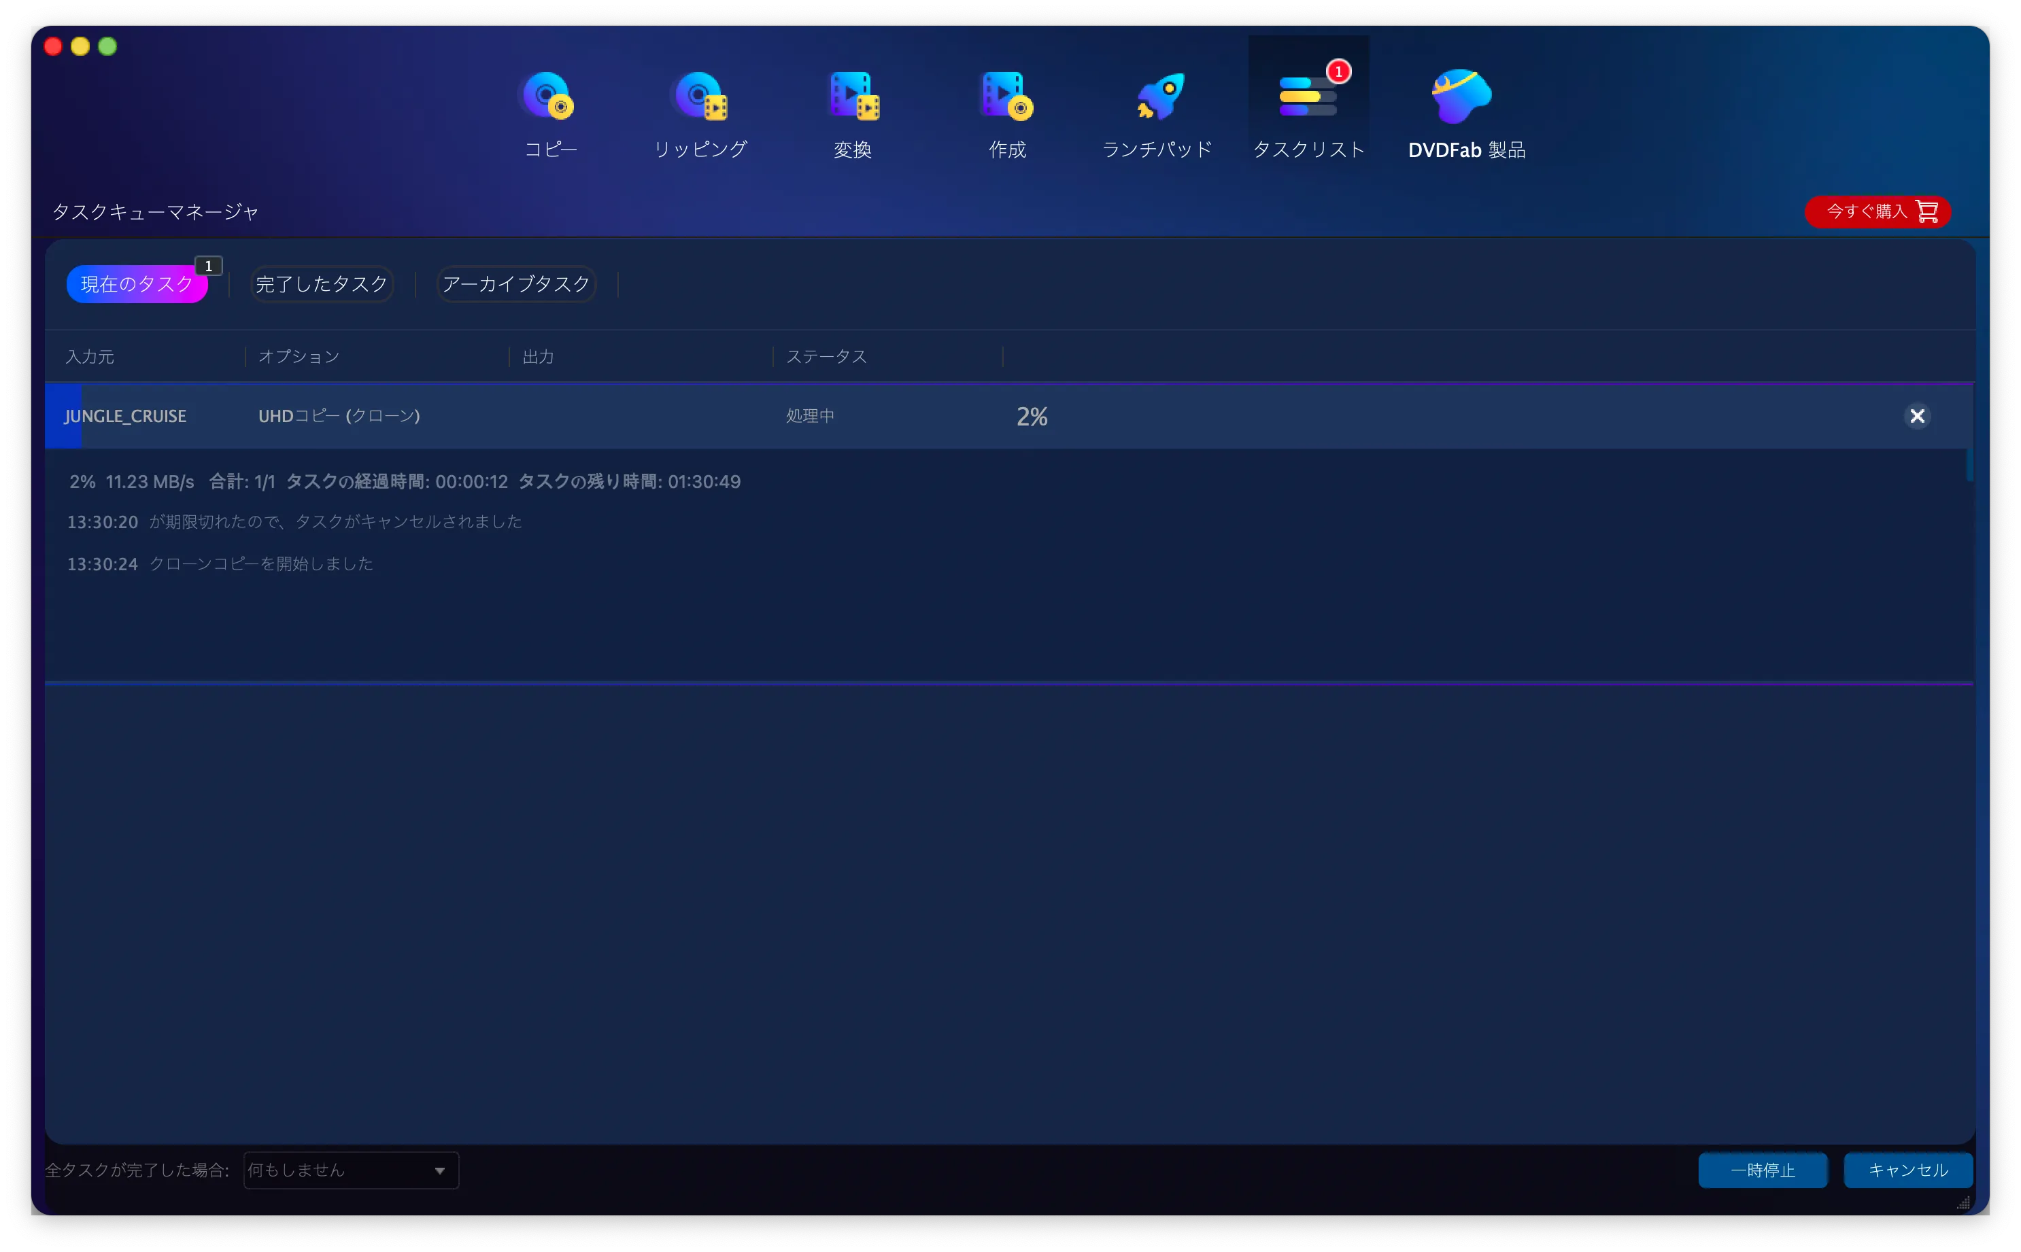Click the 11.23 MB/s speed text
This screenshot has height=1252, width=2021.
(x=150, y=482)
